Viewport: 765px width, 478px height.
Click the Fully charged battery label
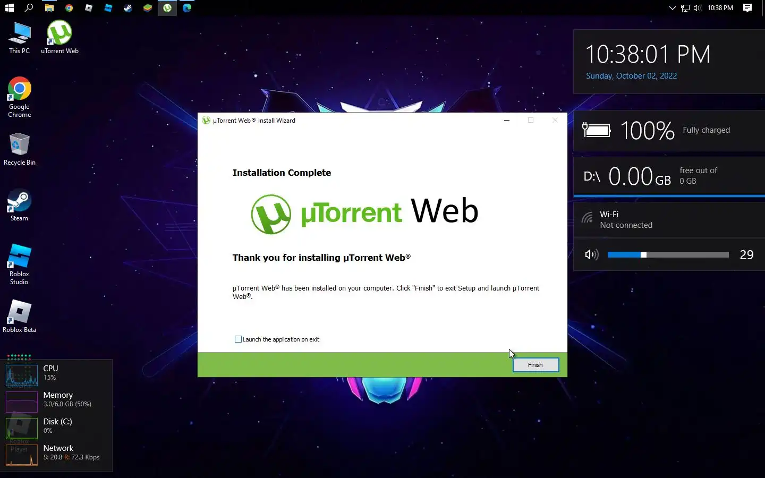pos(706,130)
